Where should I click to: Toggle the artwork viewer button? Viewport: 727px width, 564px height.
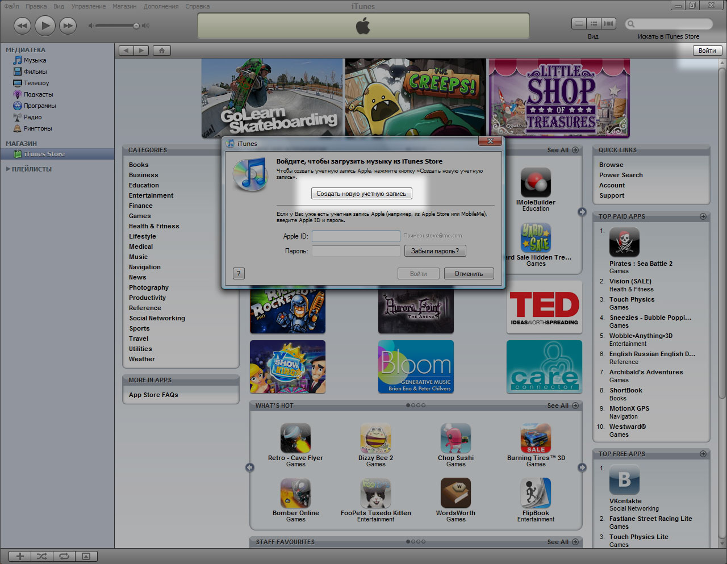click(x=86, y=556)
